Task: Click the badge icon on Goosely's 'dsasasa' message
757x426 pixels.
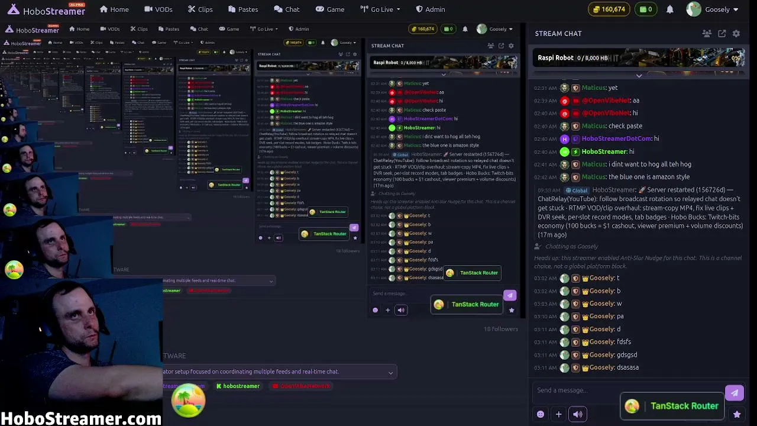Action: [x=575, y=367]
